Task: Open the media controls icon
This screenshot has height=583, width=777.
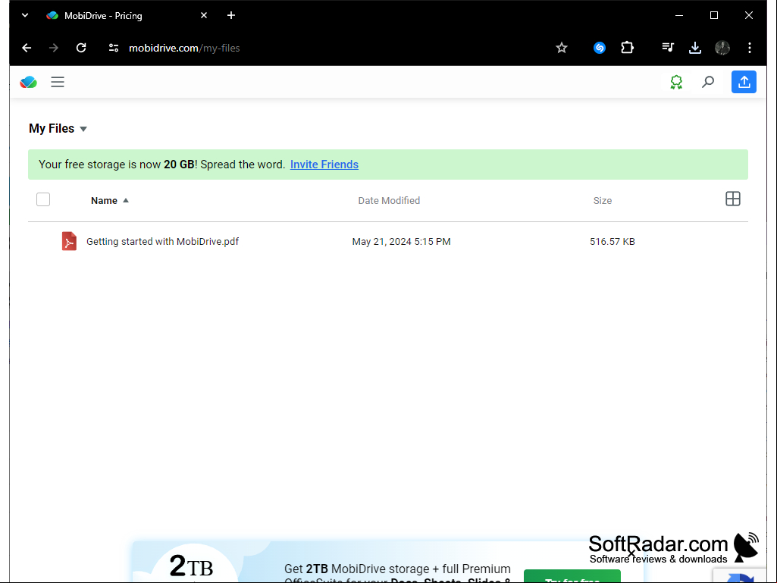Action: point(668,48)
